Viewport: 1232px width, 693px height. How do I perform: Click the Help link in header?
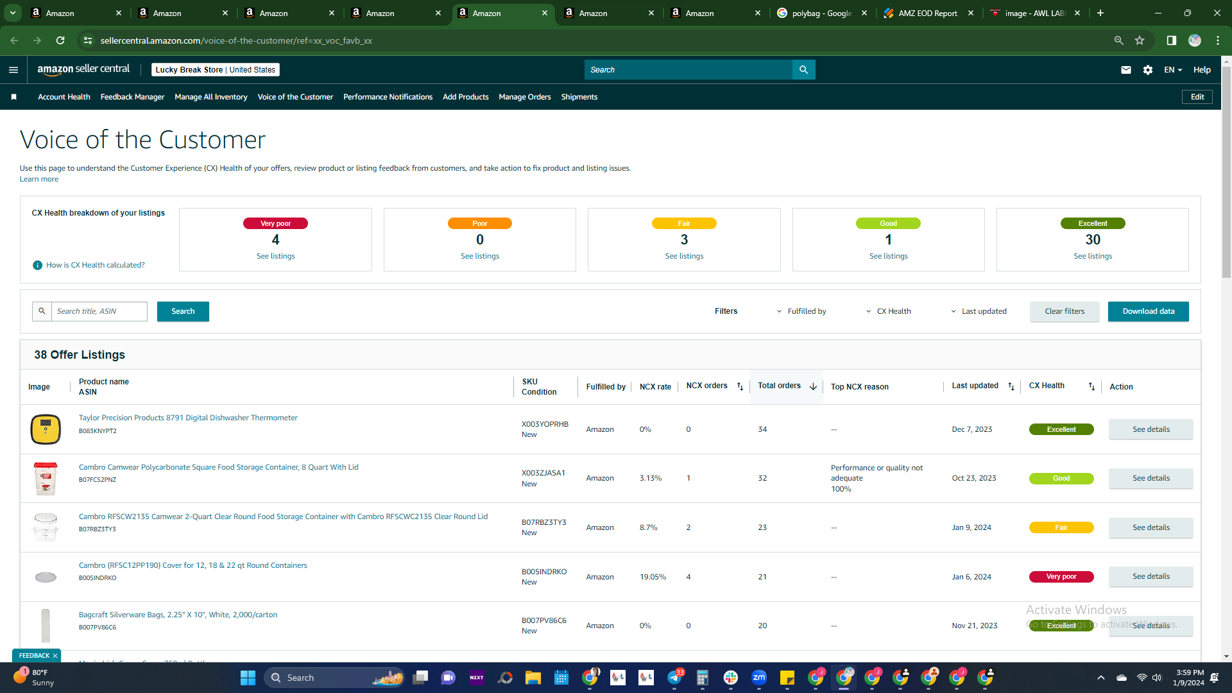[x=1202, y=70]
